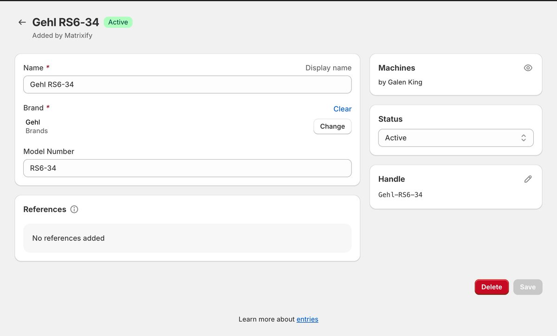Click the eye icon in Machines card

528,68
